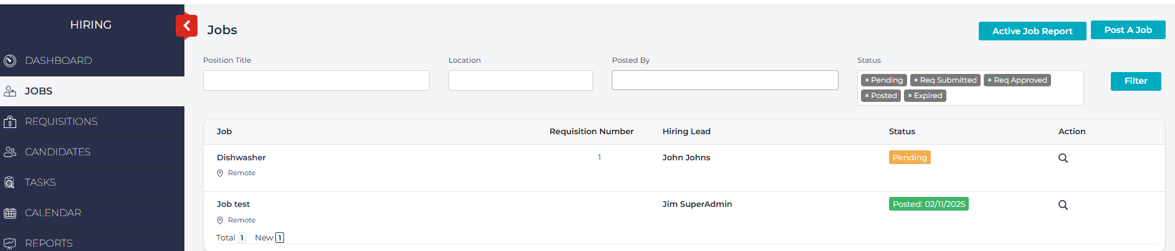Click the Position Title input field
This screenshot has width=1175, height=251.
click(316, 81)
